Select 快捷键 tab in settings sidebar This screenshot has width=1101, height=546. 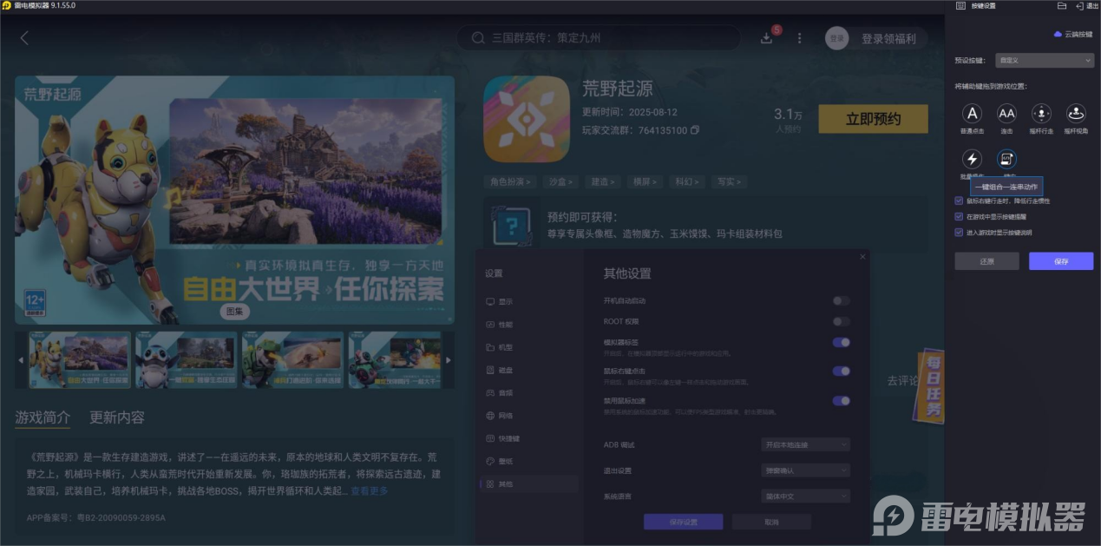point(505,438)
